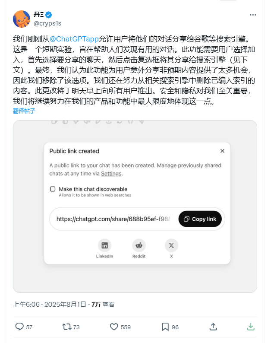Viewport: 277px width, 343px height.
Task: Click the 7万 查看 view count
Action: 103,305
